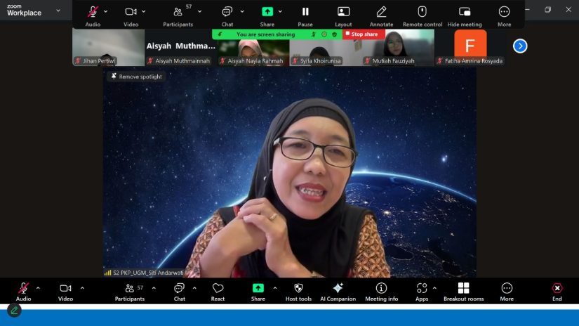Open Remote control option
The width and height of the screenshot is (579, 326).
(x=422, y=16)
